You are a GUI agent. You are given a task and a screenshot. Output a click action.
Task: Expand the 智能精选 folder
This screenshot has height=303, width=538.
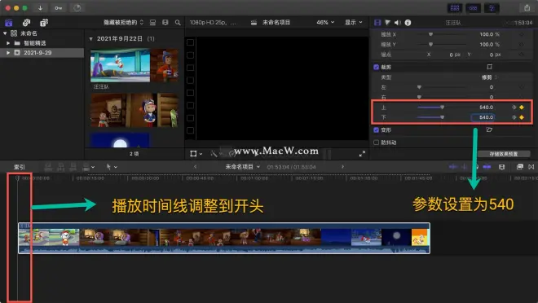click(x=8, y=43)
